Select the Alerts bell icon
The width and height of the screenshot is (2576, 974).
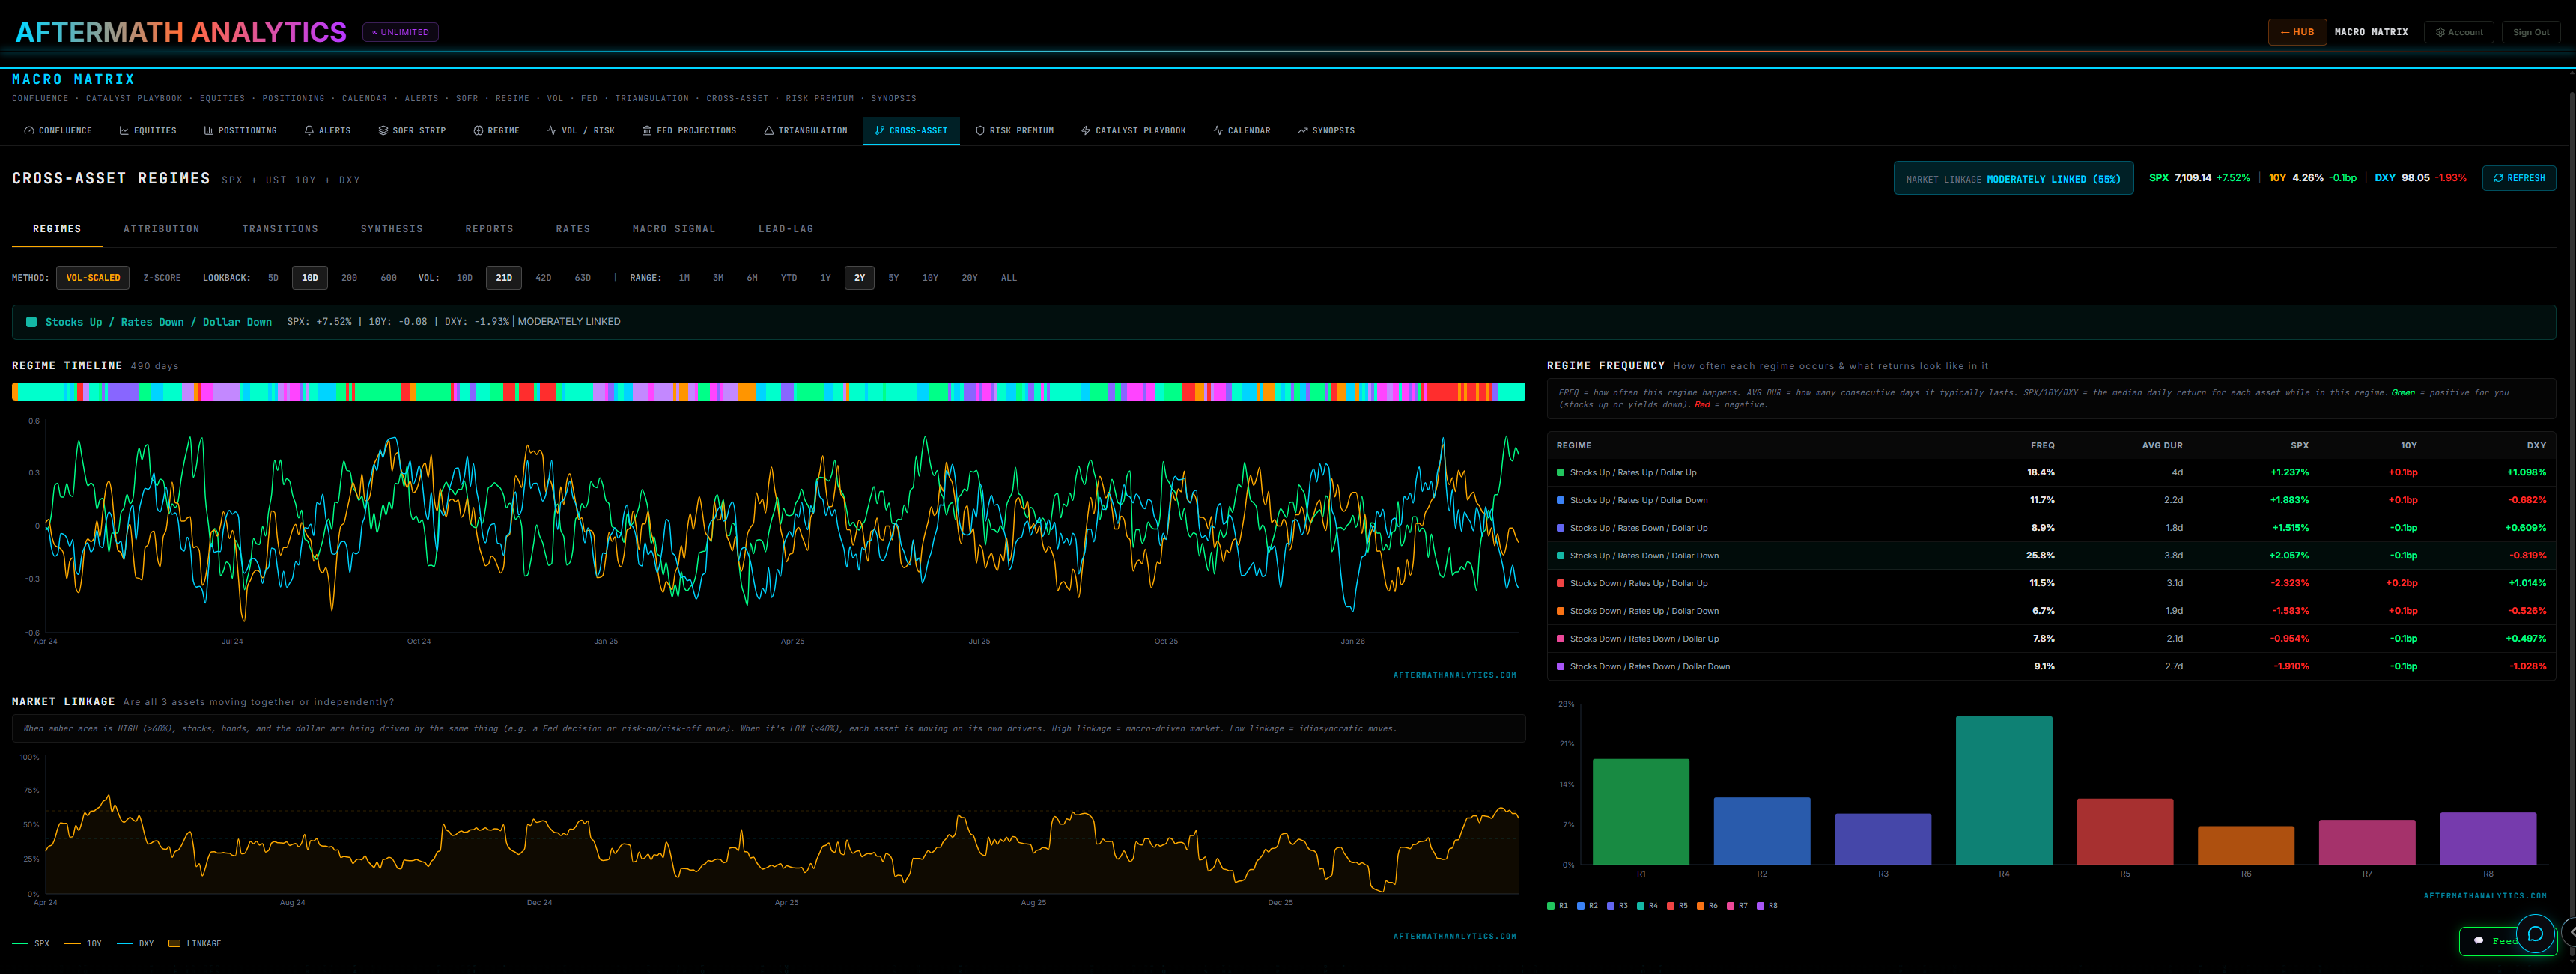[x=310, y=130]
